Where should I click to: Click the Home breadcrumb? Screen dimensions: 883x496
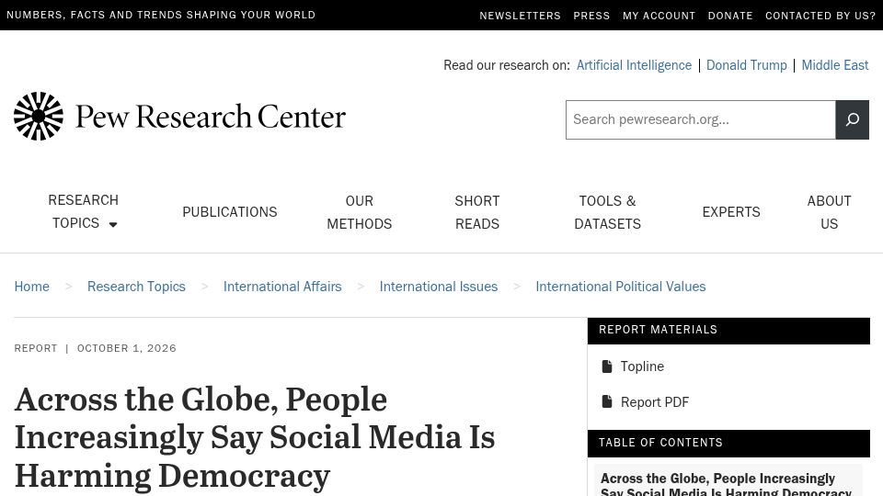point(31,287)
